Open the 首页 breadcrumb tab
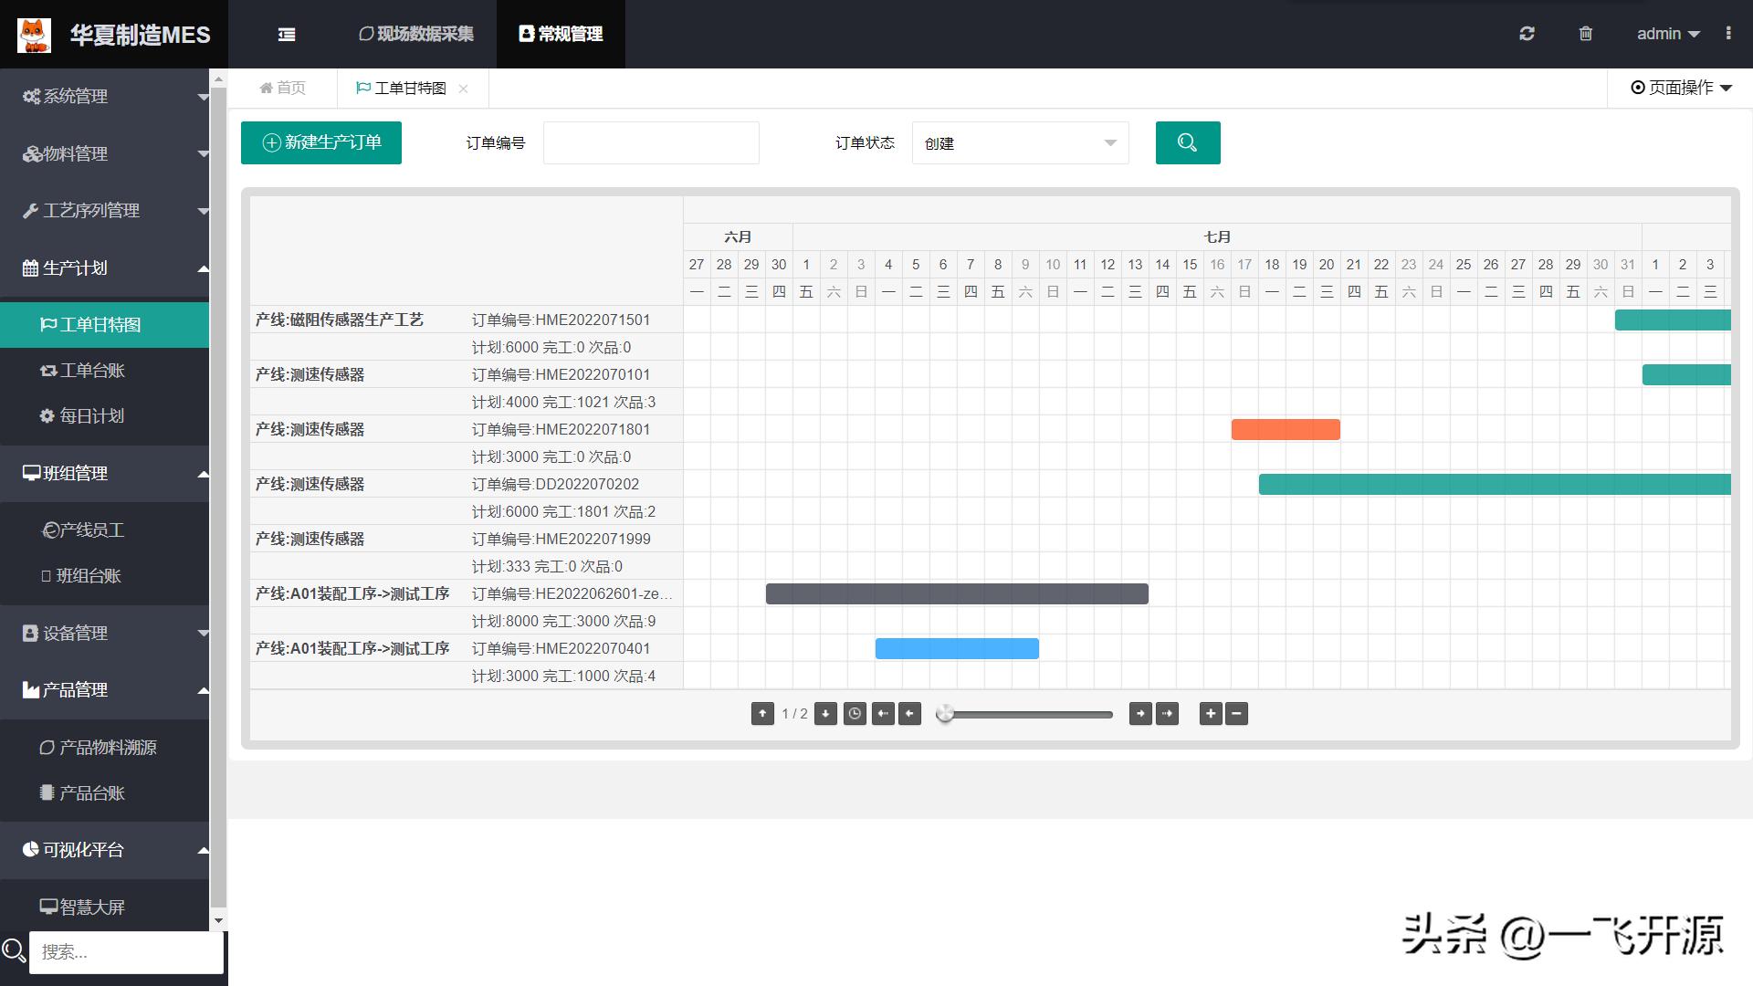The image size is (1753, 986). click(x=283, y=88)
